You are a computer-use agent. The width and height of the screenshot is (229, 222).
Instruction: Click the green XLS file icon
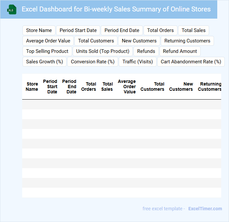point(12,9)
